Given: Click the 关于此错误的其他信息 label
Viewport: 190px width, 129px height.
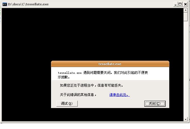Looking at the screenshot, I should point(77,95).
